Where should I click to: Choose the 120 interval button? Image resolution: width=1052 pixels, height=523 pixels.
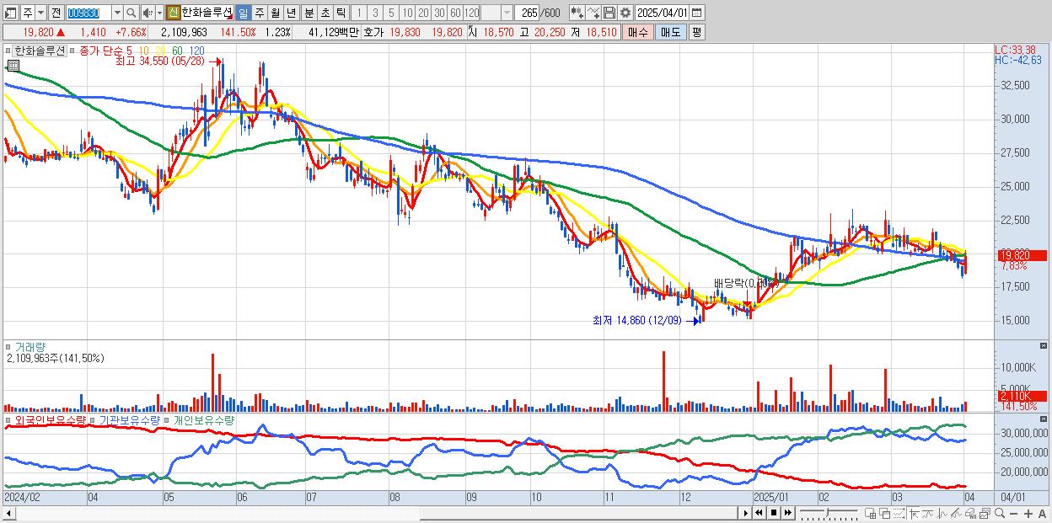[471, 13]
